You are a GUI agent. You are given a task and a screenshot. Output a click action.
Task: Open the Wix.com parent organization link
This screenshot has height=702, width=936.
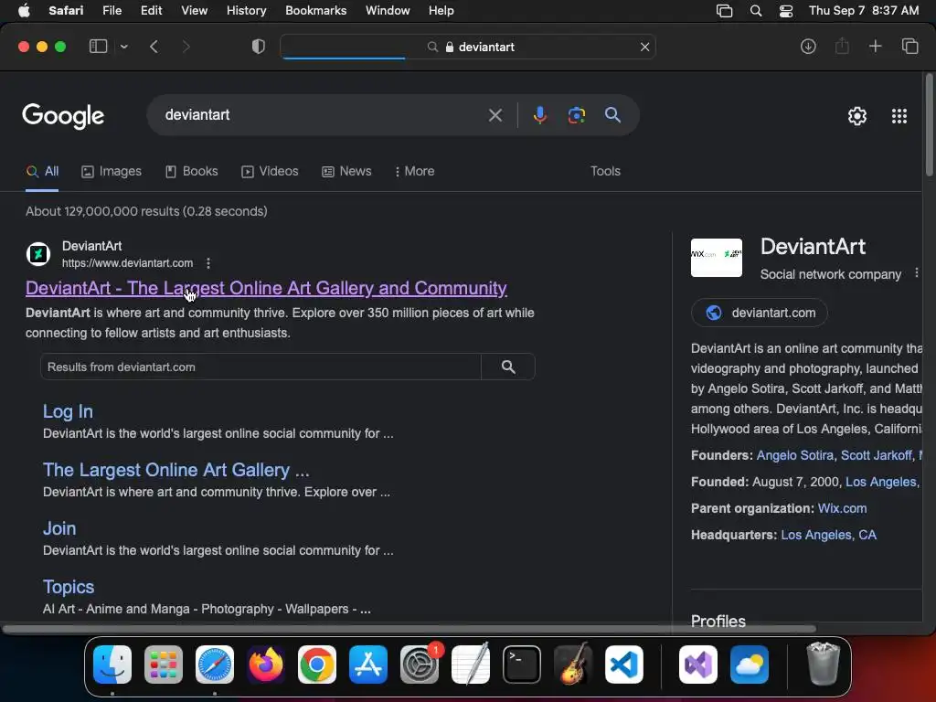tap(842, 508)
